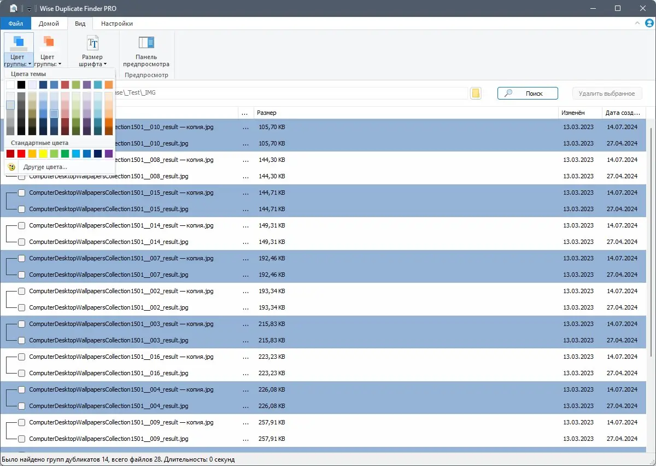Sort by the Размер column header

pyautogui.click(x=406, y=113)
